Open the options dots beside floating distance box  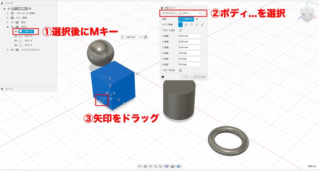[x=140, y=37]
